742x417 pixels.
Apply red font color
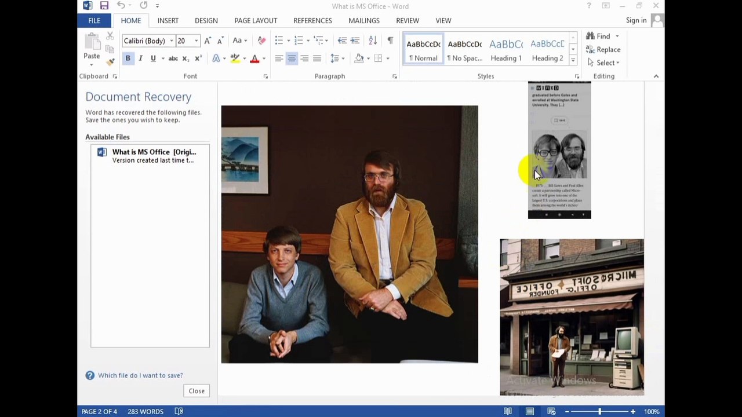coord(254,58)
